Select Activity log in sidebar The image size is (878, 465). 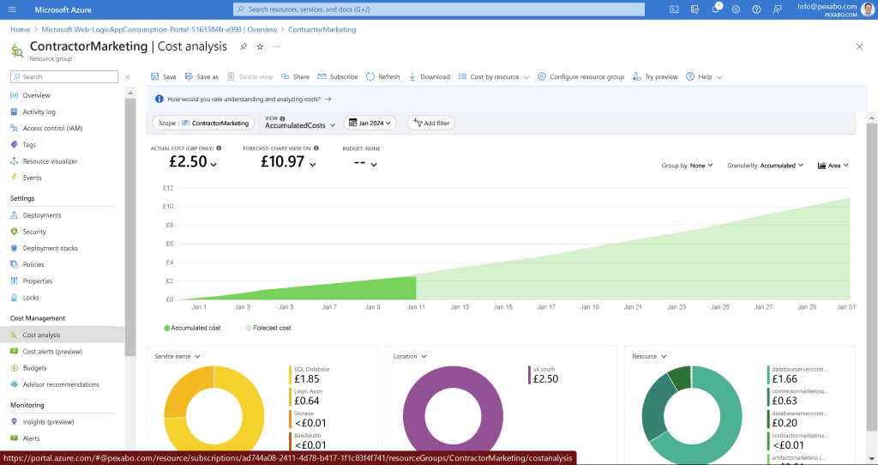(39, 112)
